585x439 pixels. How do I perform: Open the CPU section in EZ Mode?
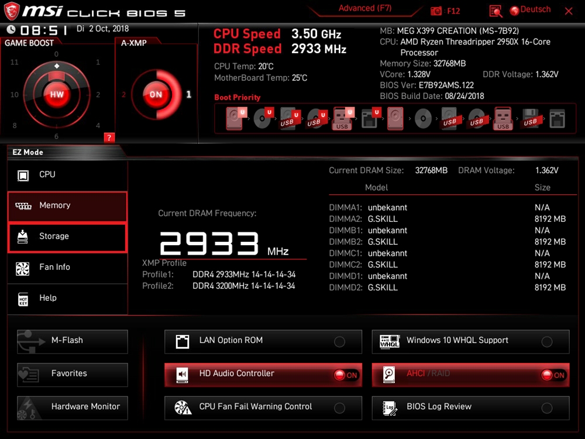tap(67, 174)
